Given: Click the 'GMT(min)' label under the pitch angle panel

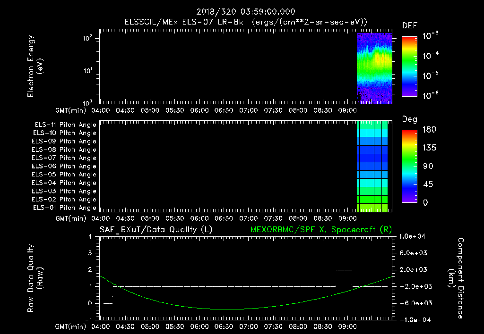Looking at the screenshot, I should pyautogui.click(x=71, y=218).
